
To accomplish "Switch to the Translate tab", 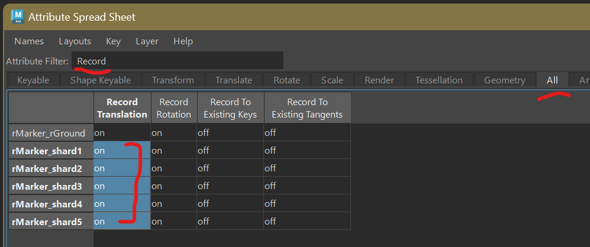I will [233, 80].
